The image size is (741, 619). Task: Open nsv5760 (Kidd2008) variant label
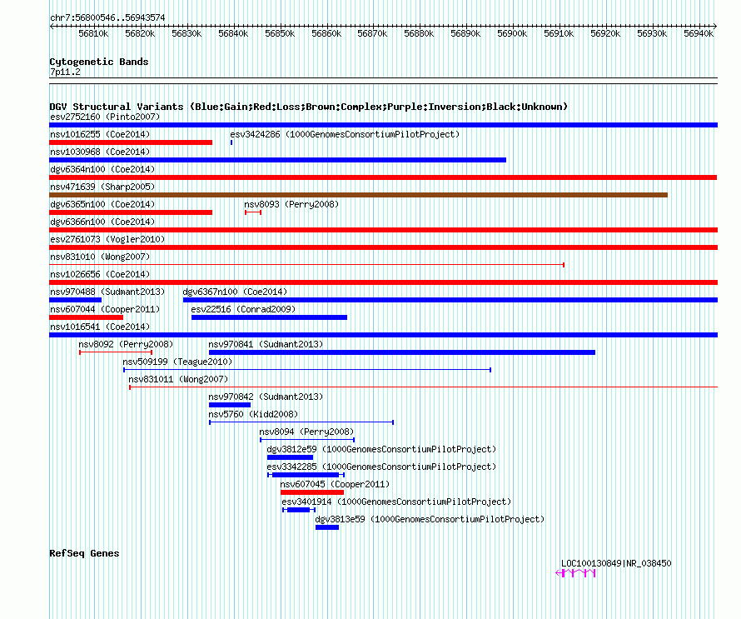click(253, 414)
